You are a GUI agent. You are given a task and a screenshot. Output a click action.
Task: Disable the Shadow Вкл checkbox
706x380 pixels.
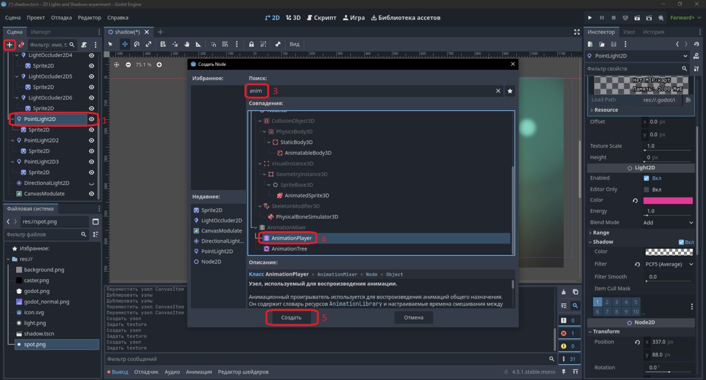tap(681, 242)
